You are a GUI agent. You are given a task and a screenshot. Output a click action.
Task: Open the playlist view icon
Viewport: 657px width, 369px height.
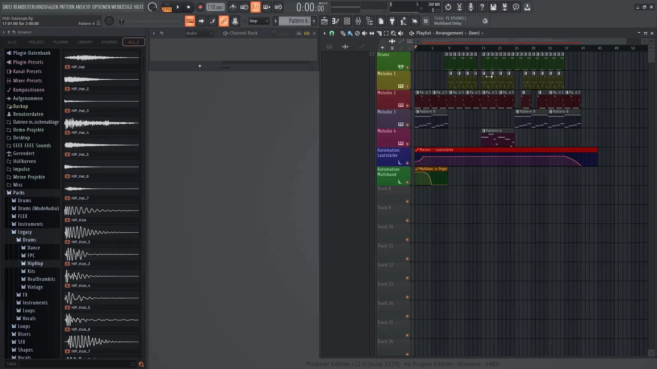pos(324,21)
